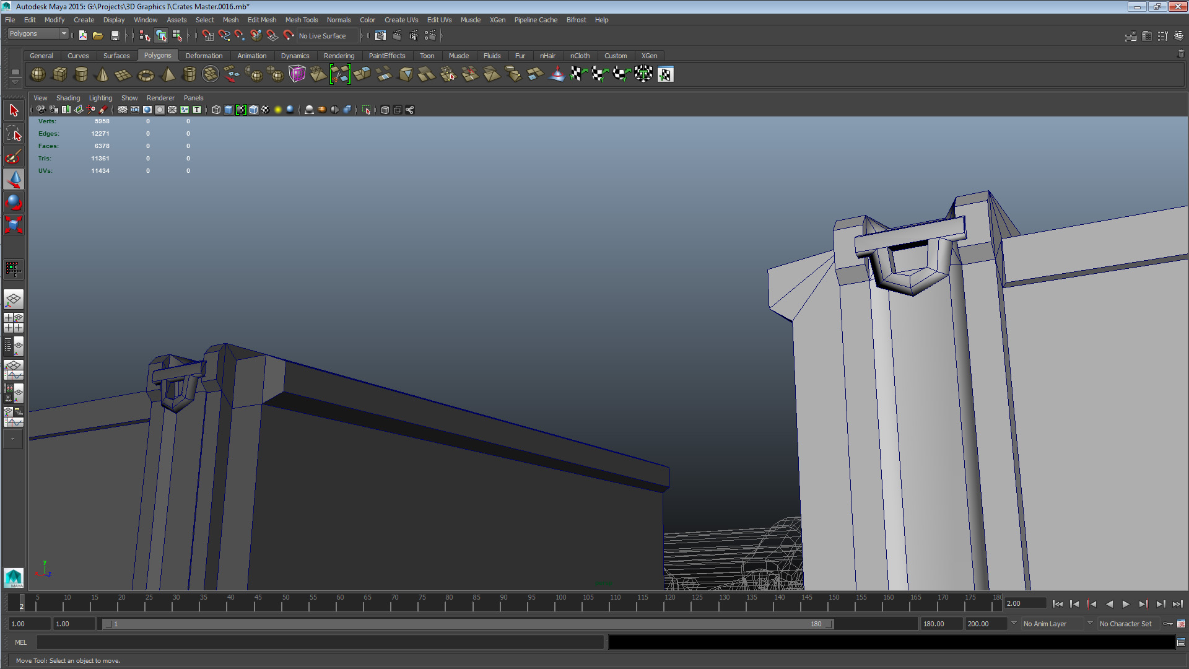
Task: Select the Rotate tool in the toolbox
Action: tap(14, 202)
